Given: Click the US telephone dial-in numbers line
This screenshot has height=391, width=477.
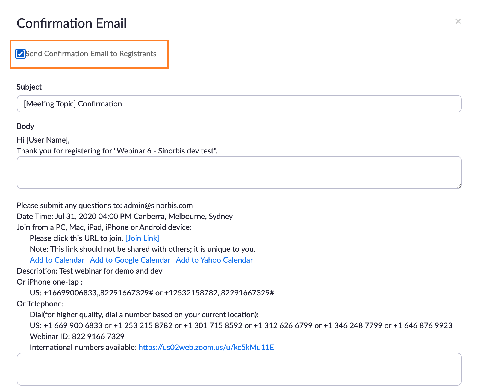Looking at the screenshot, I should 240,325.
